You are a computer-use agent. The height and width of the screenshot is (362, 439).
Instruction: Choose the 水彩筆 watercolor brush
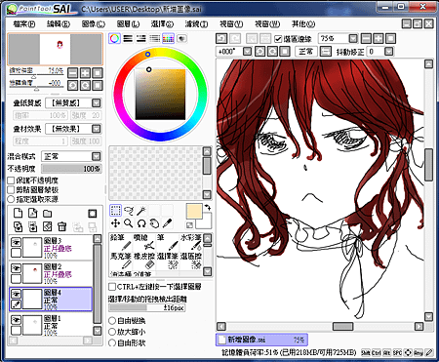pos(191,242)
